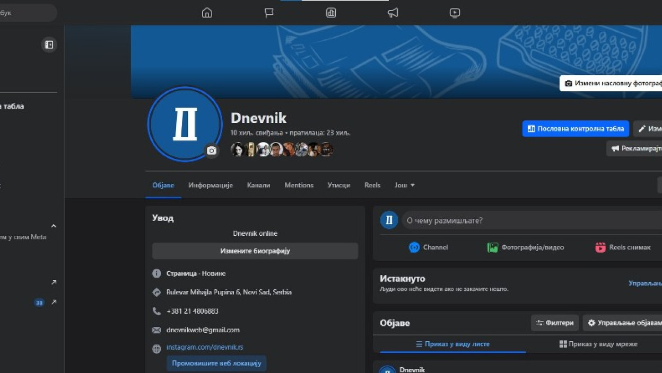
Task: Select the Објаве tab
Action: coord(163,185)
